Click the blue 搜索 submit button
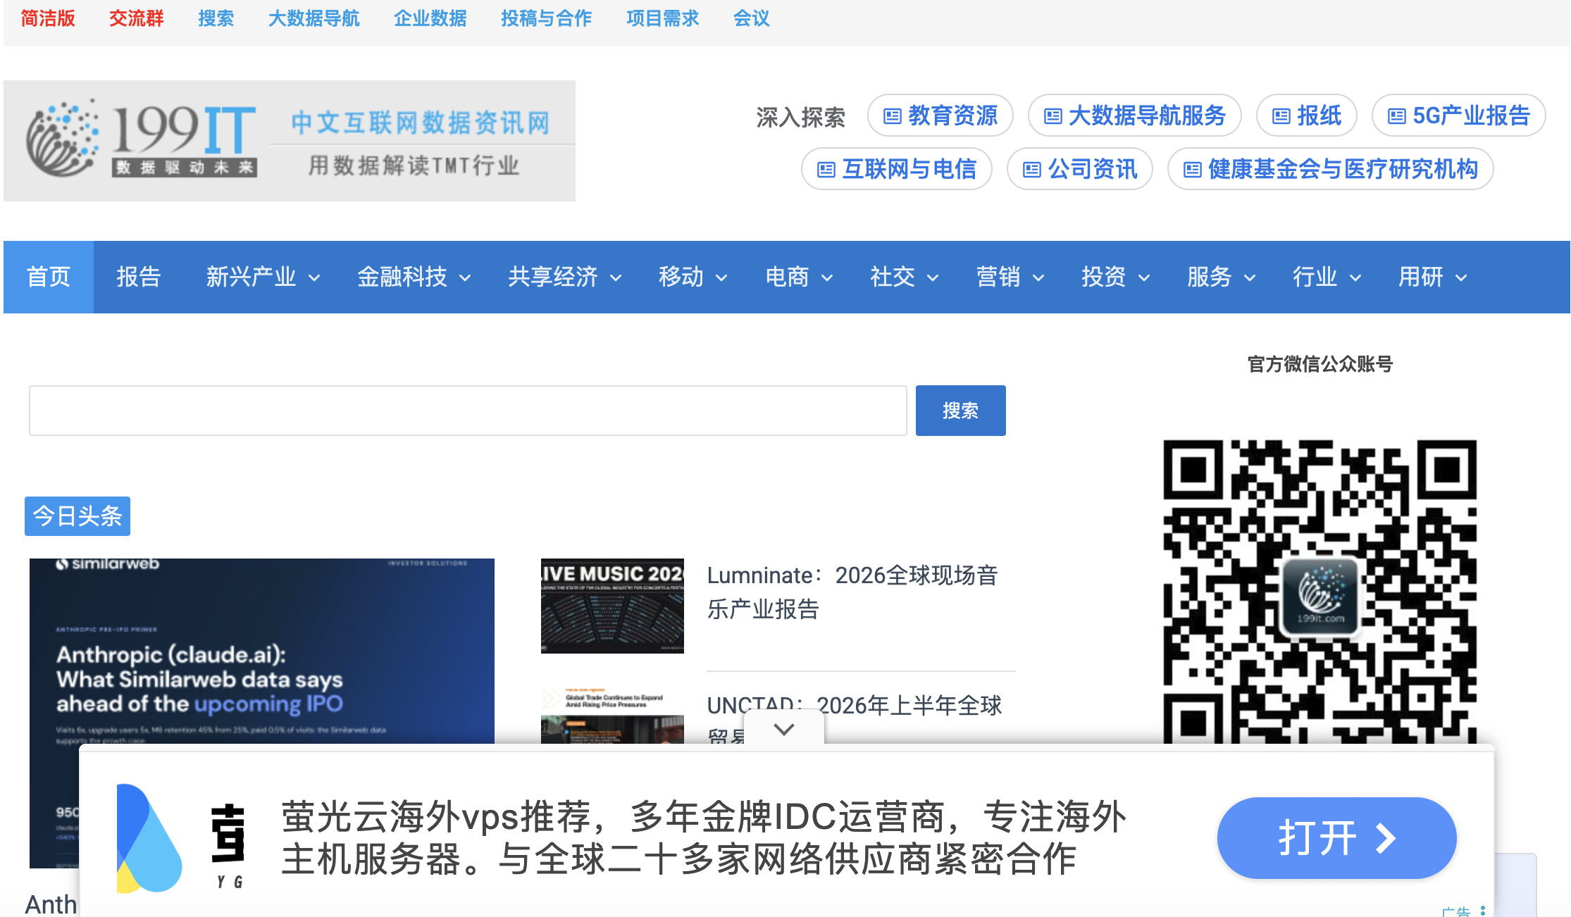The height and width of the screenshot is (917, 1571). 961,411
